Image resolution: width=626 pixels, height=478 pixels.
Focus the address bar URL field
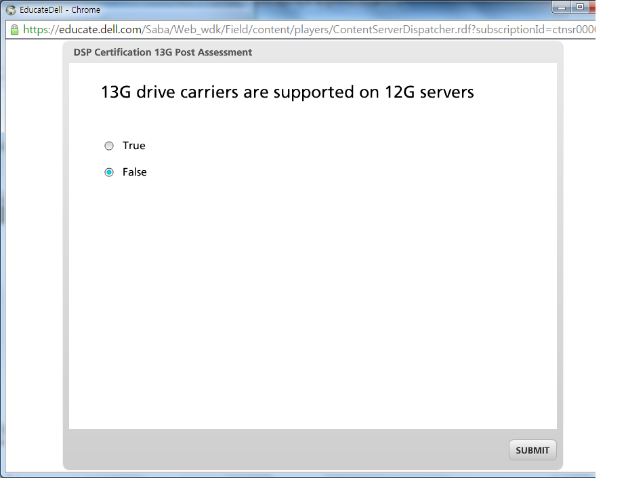(305, 30)
